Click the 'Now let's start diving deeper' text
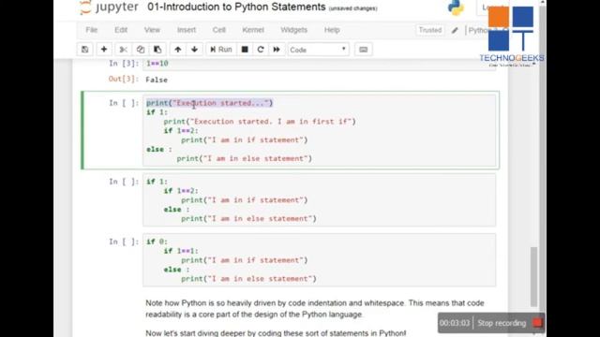This screenshot has width=600, height=337. [276, 333]
